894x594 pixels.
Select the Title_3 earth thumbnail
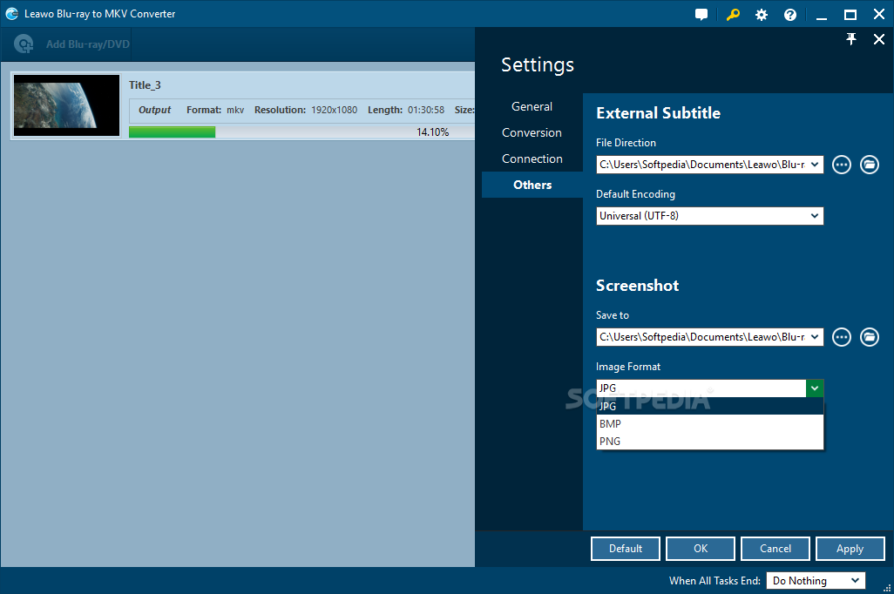(x=67, y=105)
